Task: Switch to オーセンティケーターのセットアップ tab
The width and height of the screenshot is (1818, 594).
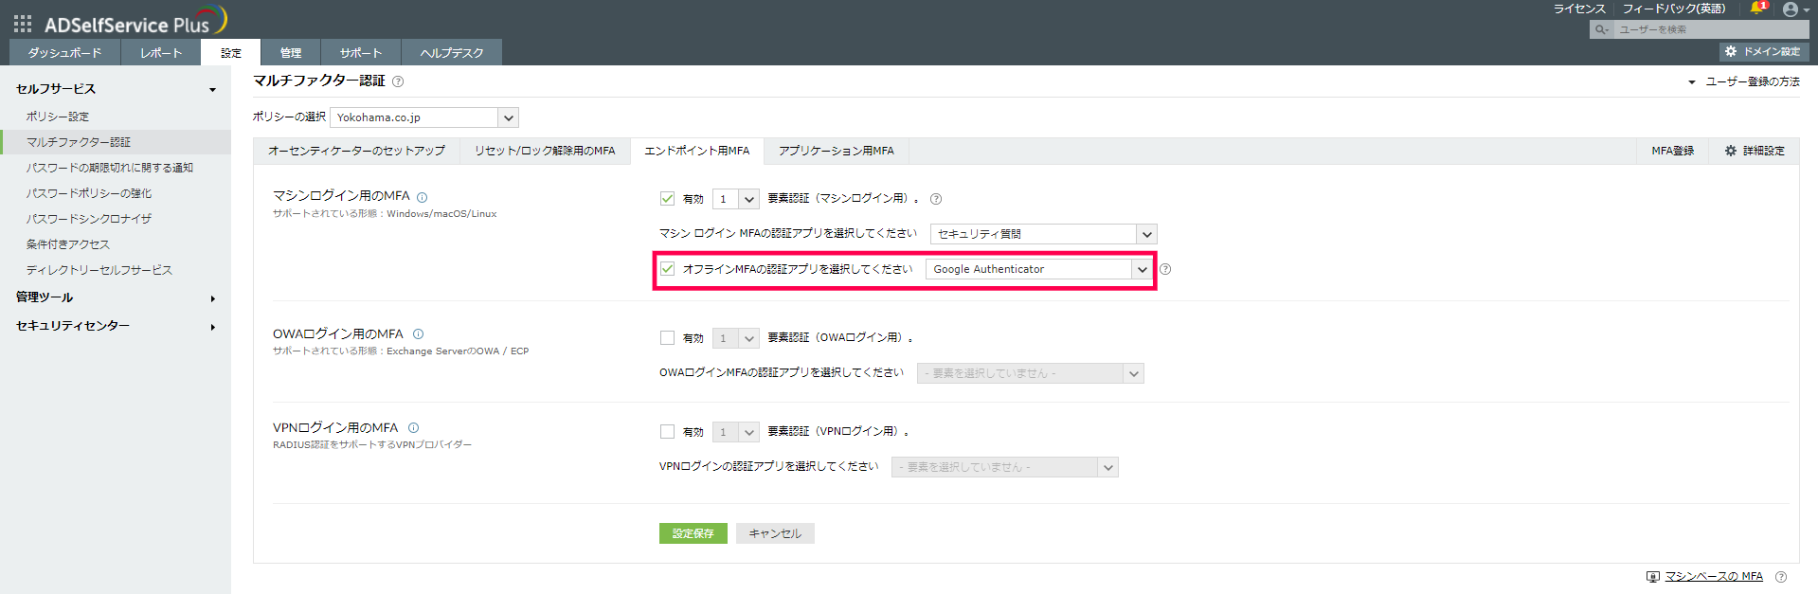Action: click(356, 151)
